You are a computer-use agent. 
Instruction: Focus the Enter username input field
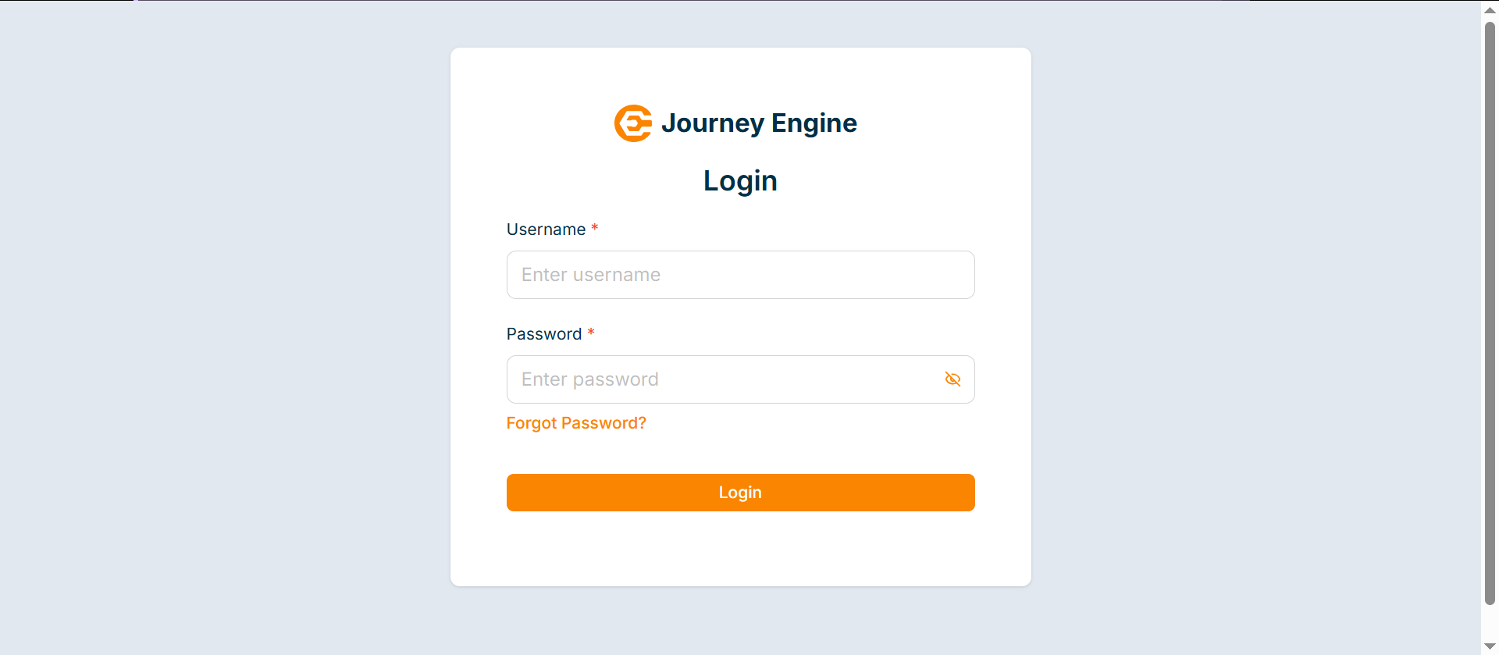point(740,275)
